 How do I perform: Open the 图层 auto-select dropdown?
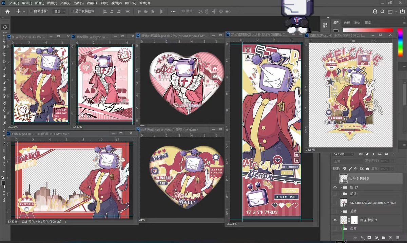(59, 12)
